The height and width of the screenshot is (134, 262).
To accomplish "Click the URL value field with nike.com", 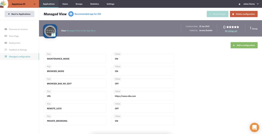I will point(143,96).
